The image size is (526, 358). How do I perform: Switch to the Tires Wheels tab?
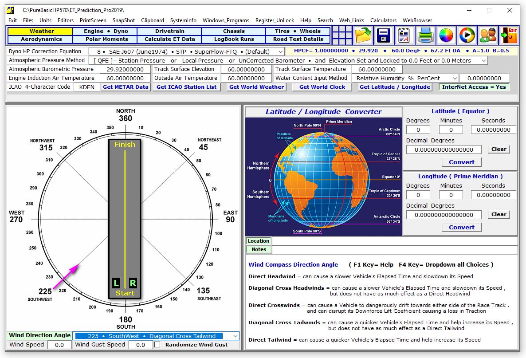pos(298,31)
